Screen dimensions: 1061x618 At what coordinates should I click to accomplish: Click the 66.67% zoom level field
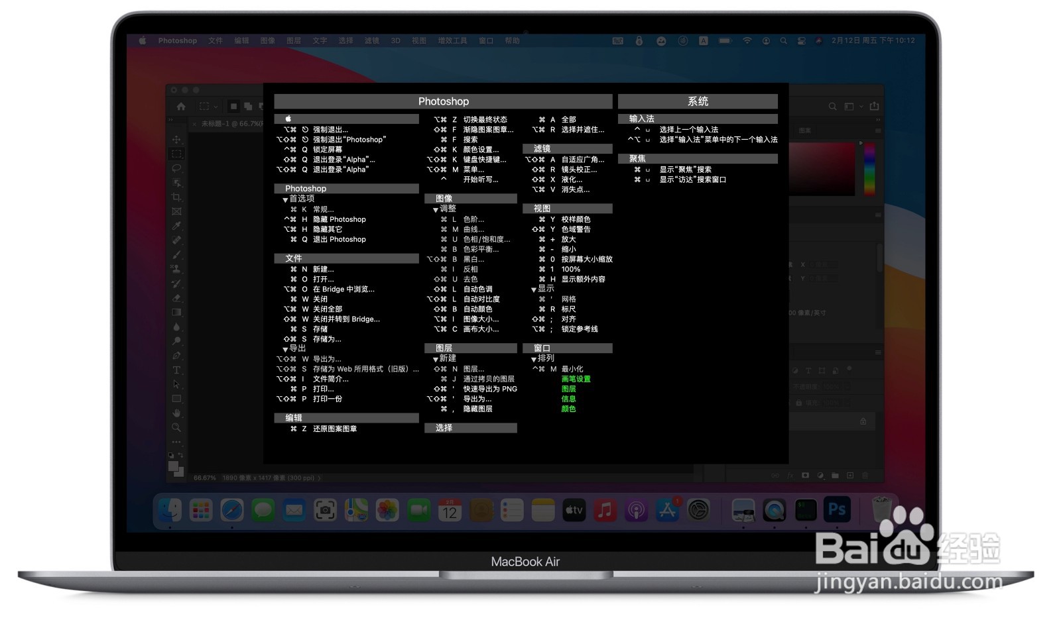click(x=205, y=478)
